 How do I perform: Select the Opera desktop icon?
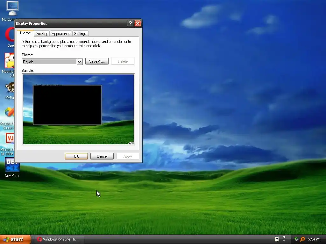pos(10,37)
